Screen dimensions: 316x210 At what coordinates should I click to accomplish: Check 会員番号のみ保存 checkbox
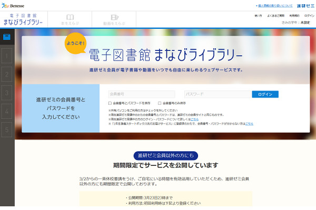(x=160, y=103)
